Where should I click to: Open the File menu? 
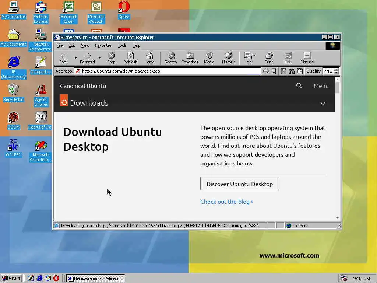(x=60, y=45)
